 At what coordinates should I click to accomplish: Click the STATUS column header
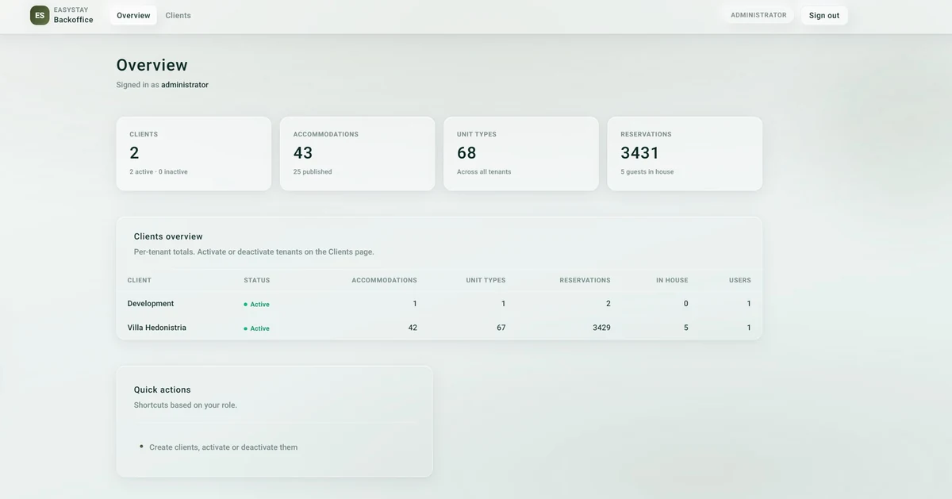tap(257, 280)
